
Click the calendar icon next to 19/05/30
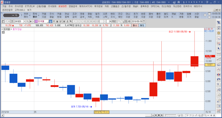pos(209,13)
